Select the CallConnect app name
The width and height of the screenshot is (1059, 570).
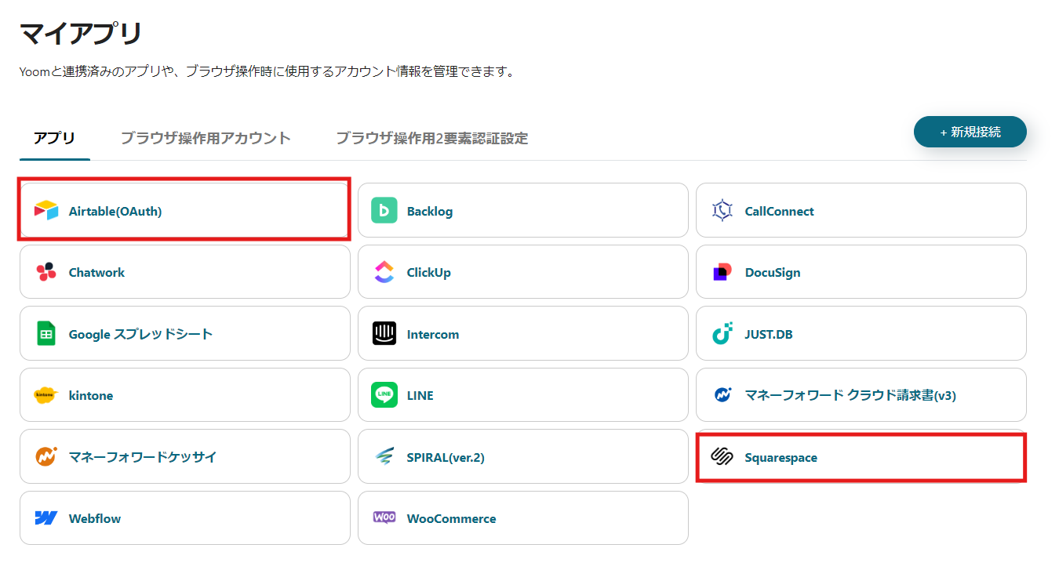point(780,211)
